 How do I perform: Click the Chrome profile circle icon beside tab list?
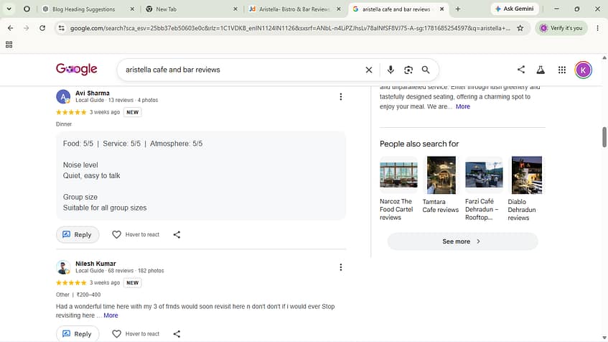tap(27, 9)
